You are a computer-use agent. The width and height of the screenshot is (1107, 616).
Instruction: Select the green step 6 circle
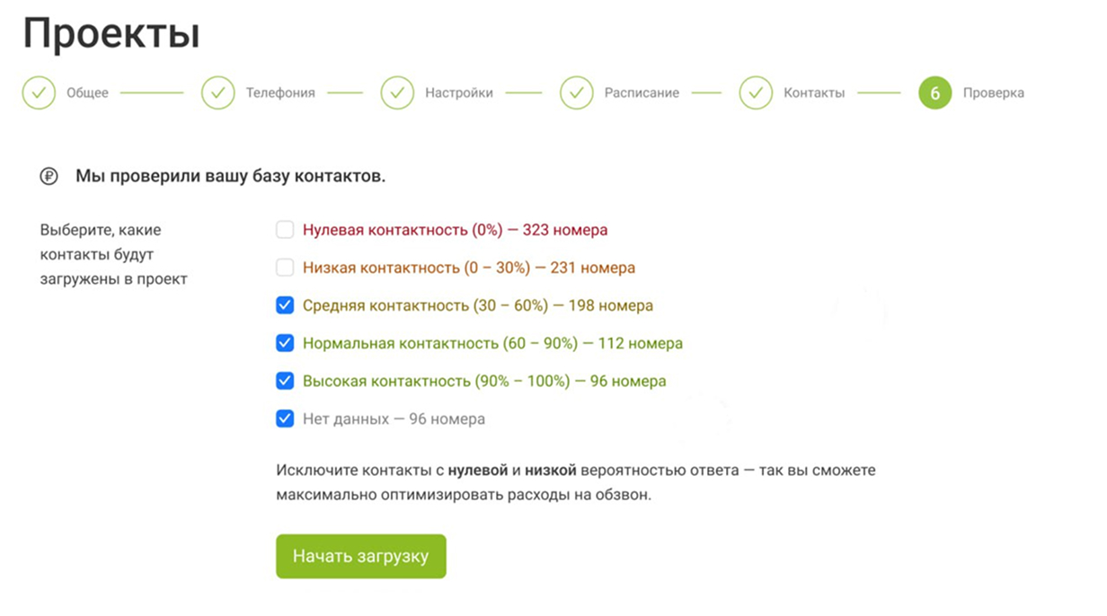(x=934, y=92)
